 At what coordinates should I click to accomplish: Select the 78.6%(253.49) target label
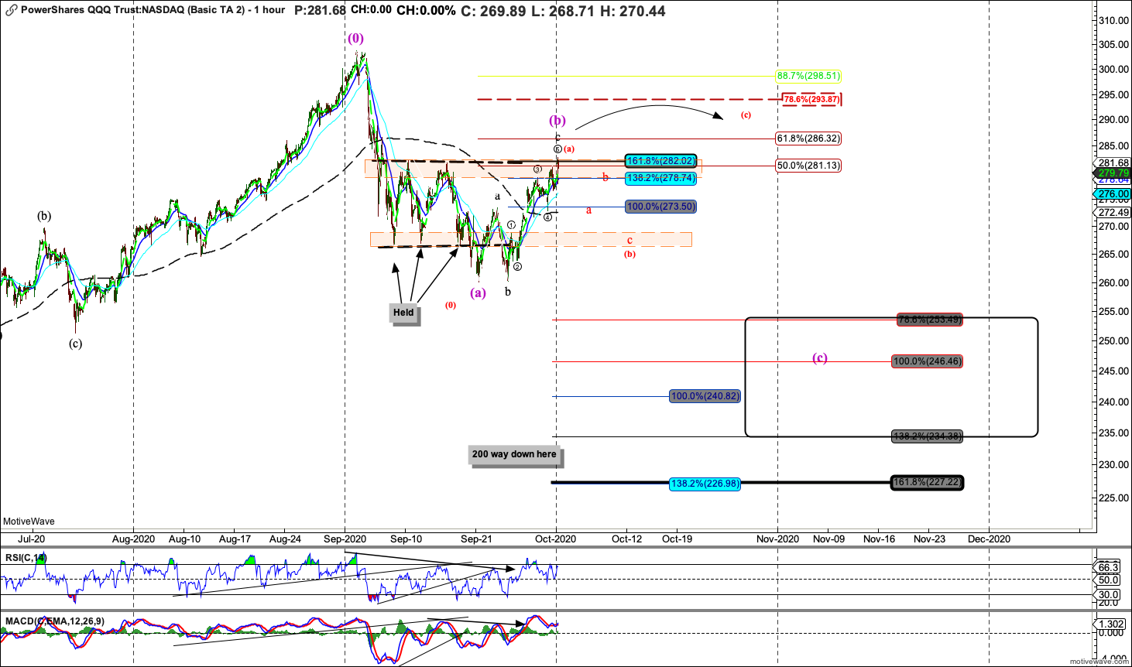click(930, 320)
